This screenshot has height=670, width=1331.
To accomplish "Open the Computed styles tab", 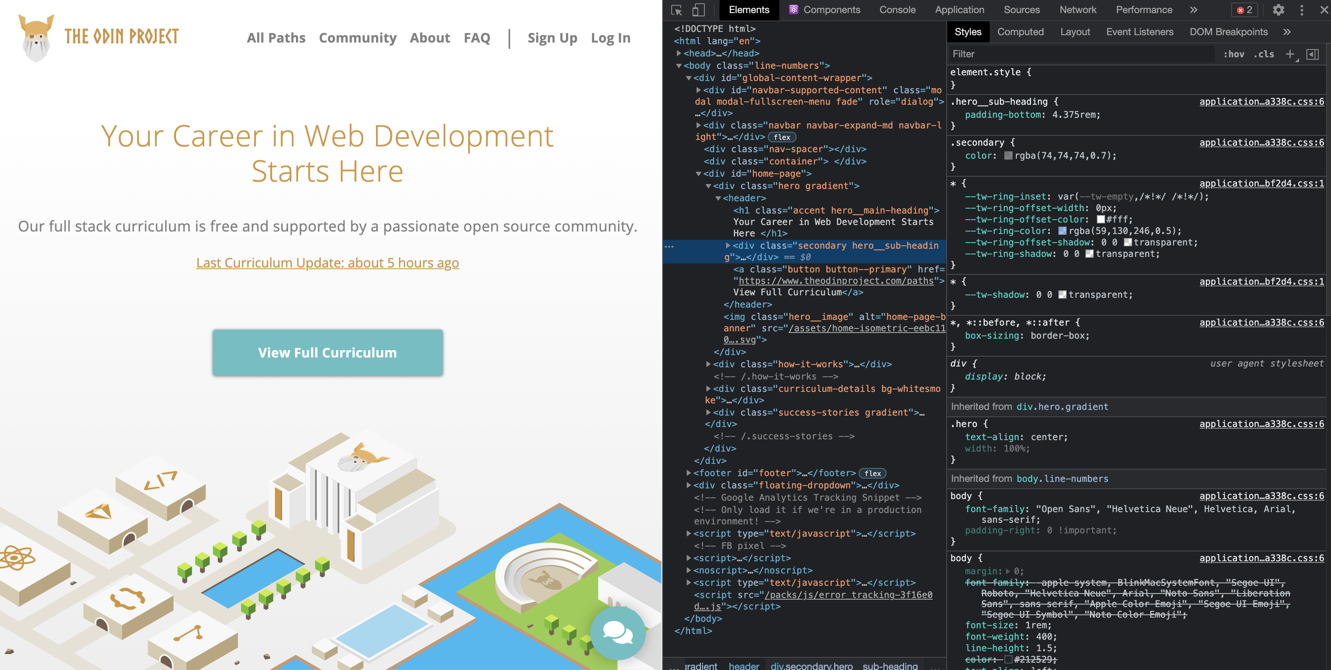I will point(1020,32).
